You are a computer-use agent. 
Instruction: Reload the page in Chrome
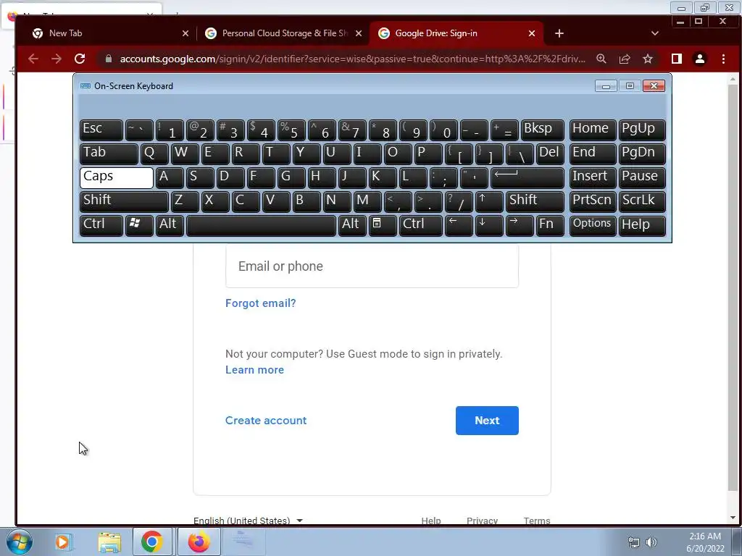click(80, 59)
